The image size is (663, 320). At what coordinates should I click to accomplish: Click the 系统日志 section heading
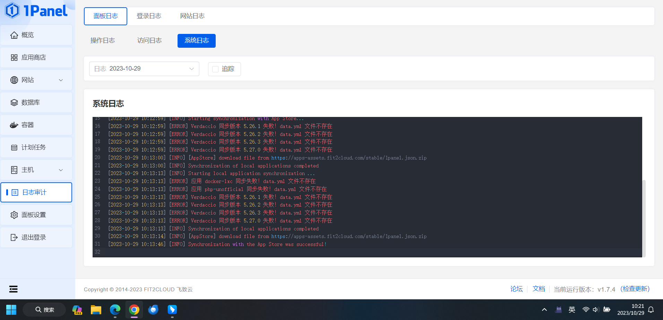[x=108, y=103]
